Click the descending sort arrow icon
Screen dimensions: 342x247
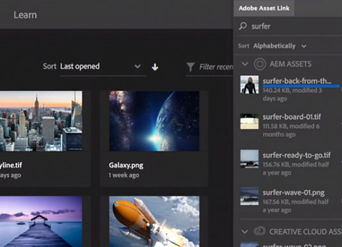[x=155, y=67]
